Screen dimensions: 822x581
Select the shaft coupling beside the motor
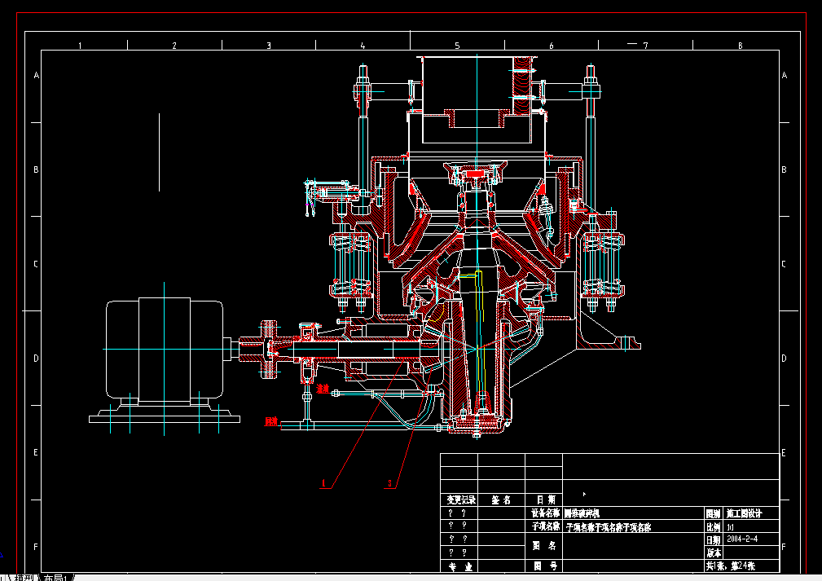pos(267,350)
